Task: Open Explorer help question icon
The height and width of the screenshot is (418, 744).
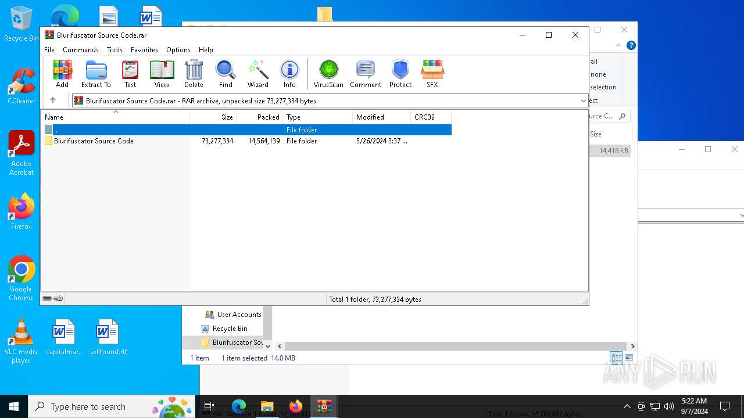Action: (631, 45)
